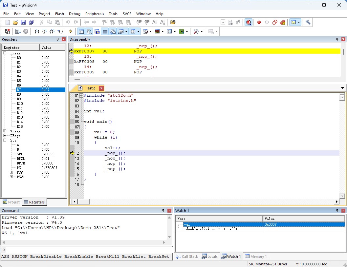Open the Analysis windows oscilloscope icon

(x=157, y=31)
